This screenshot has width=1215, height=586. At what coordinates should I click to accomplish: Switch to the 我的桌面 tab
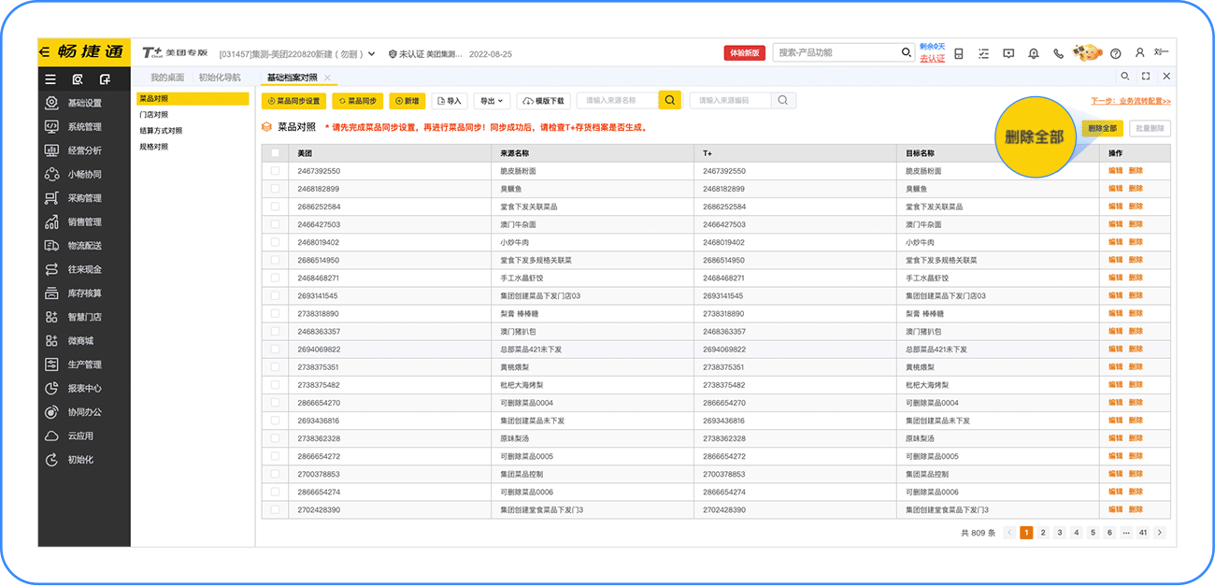tap(167, 78)
